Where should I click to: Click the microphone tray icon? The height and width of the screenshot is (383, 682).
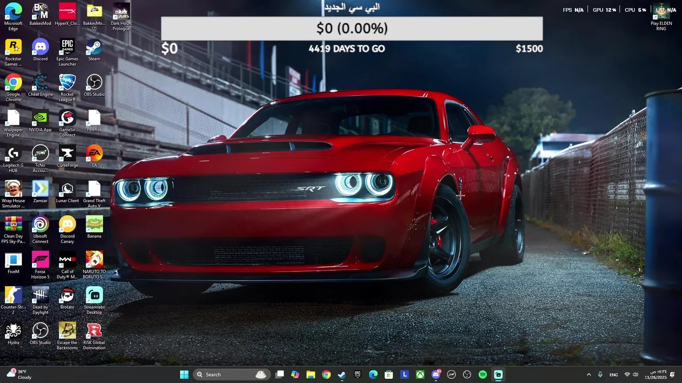[x=600, y=374]
